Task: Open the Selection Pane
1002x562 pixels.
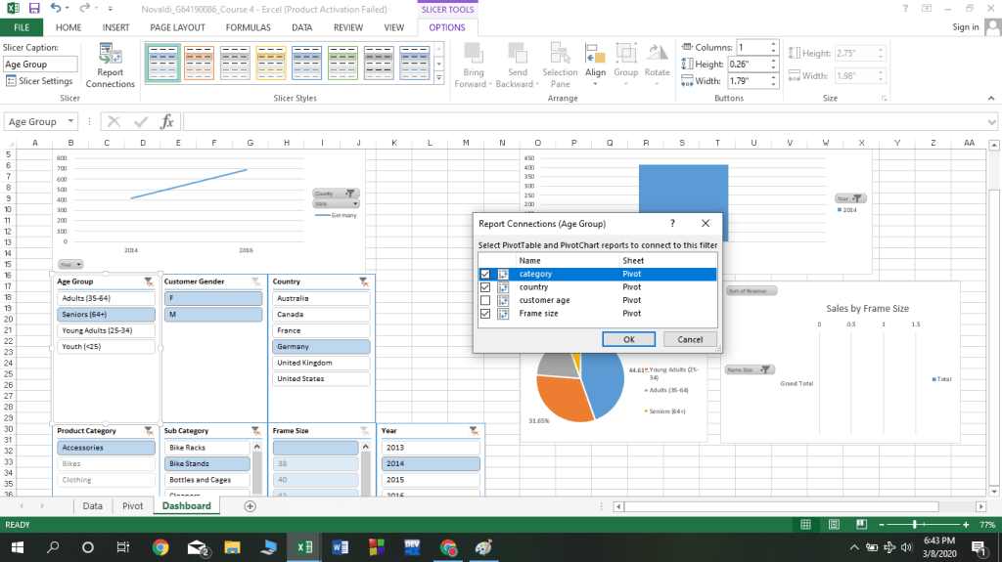Action: pyautogui.click(x=560, y=65)
